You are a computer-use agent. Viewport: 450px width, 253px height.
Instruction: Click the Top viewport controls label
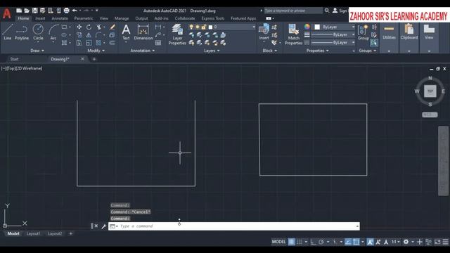click(11, 69)
